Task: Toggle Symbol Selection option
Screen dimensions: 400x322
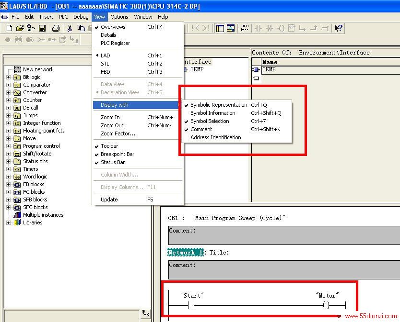Action: (236, 121)
